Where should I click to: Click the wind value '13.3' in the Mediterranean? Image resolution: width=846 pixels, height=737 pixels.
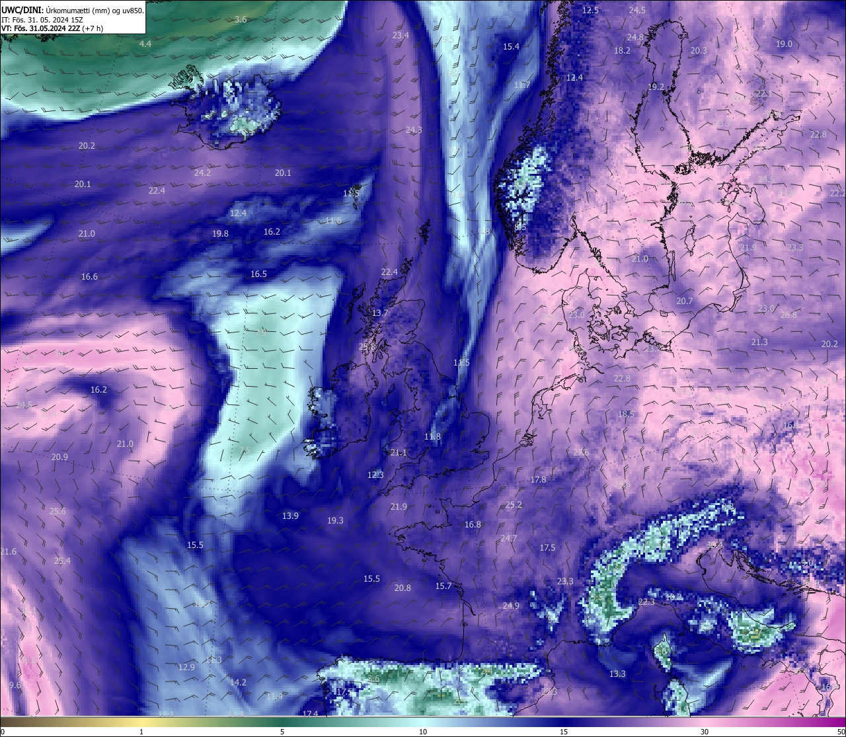(x=617, y=674)
